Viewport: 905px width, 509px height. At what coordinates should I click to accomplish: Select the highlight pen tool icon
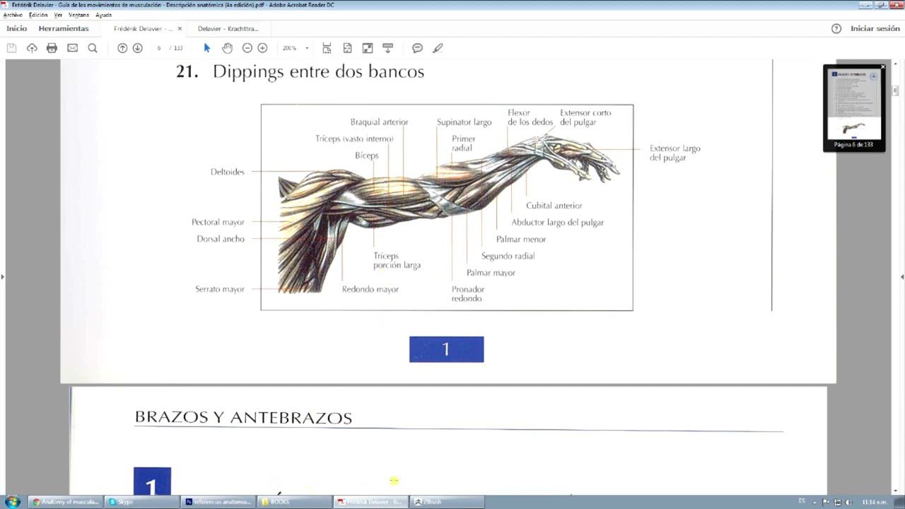pos(438,48)
